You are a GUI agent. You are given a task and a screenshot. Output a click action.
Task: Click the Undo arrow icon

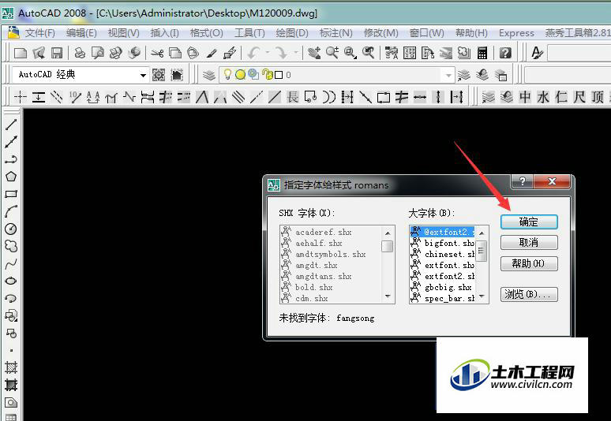point(253,53)
